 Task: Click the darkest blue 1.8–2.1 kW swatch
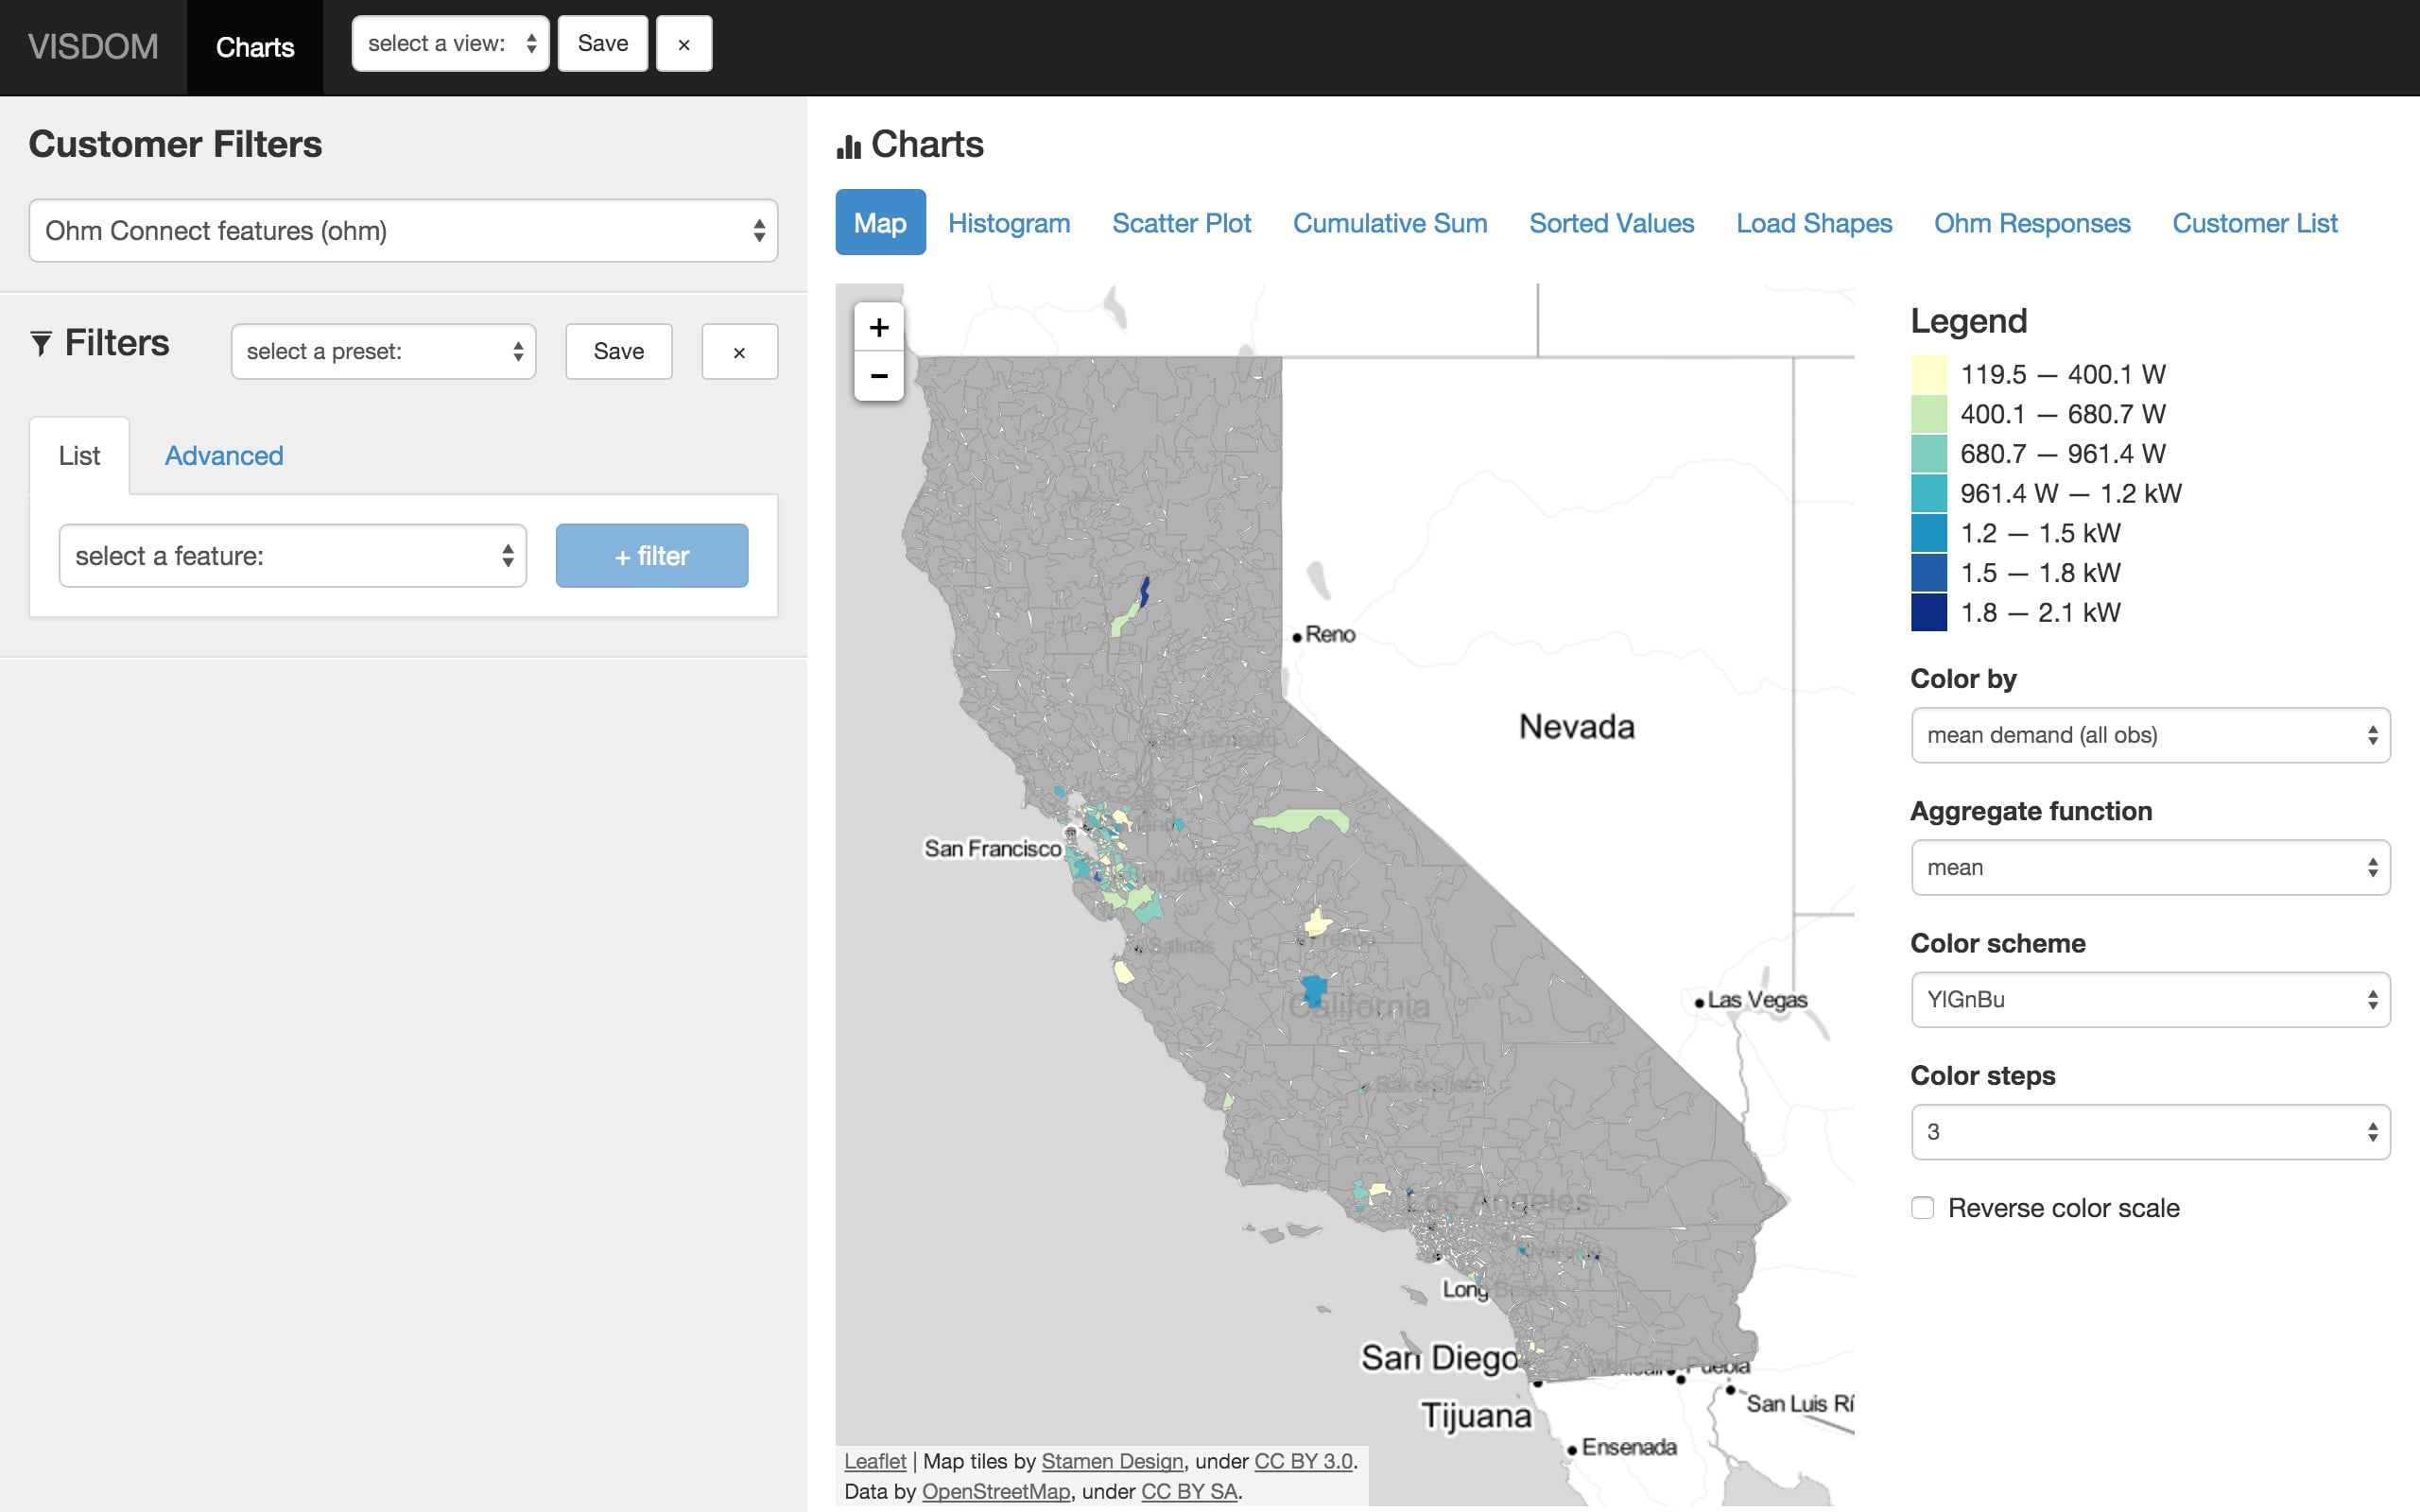tap(1928, 612)
